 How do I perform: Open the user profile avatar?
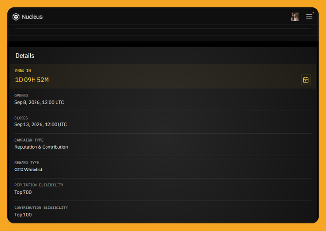click(294, 17)
